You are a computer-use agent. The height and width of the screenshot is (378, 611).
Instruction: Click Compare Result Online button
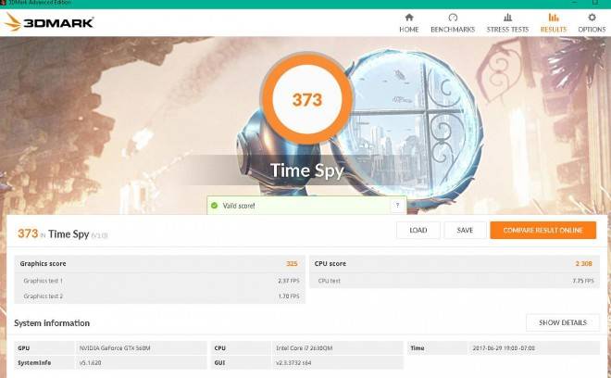(542, 230)
